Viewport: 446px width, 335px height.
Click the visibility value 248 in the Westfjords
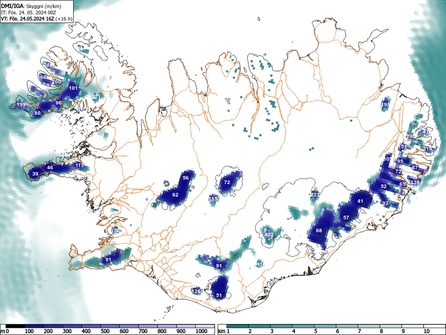point(49,65)
